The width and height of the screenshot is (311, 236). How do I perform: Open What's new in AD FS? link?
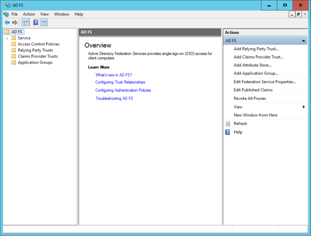[114, 75]
